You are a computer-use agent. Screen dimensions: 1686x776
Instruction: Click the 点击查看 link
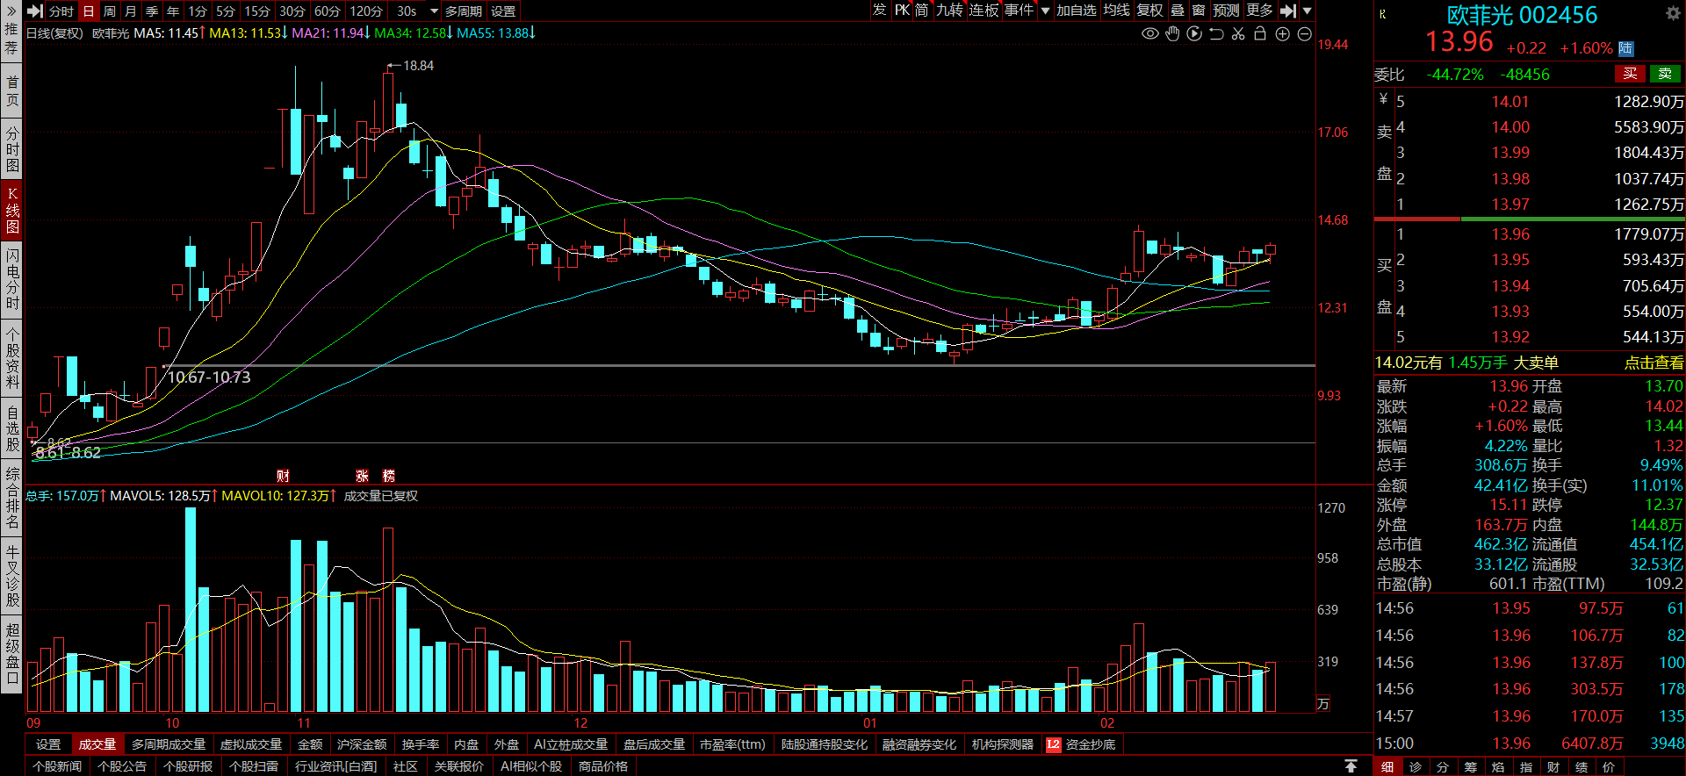[x=1654, y=363]
